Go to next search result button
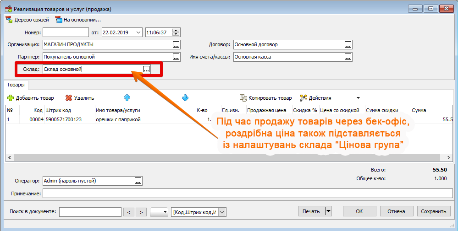 [141, 212]
